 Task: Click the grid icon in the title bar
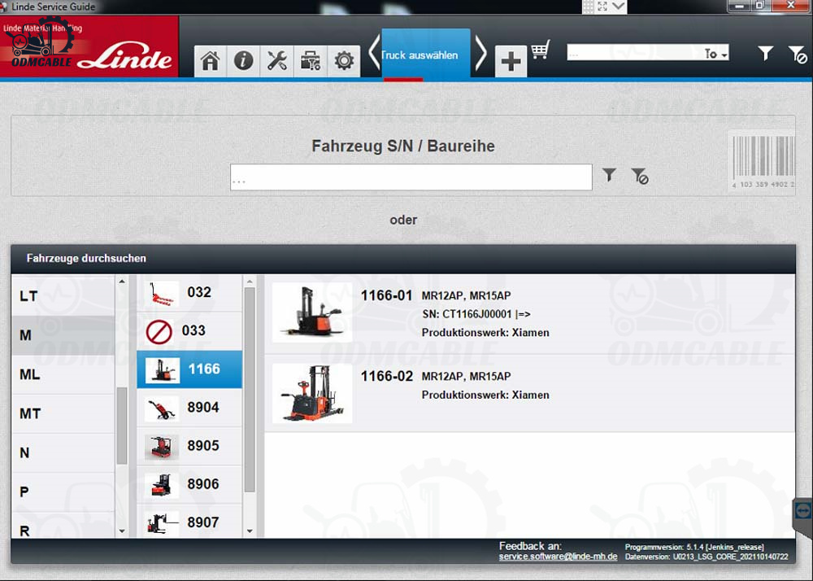(588, 7)
